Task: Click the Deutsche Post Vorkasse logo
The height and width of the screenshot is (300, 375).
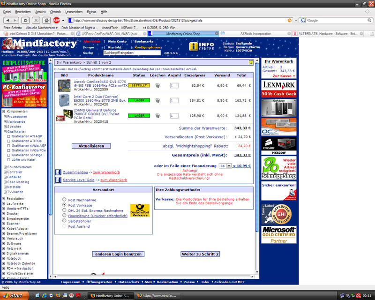Action: tap(140, 210)
